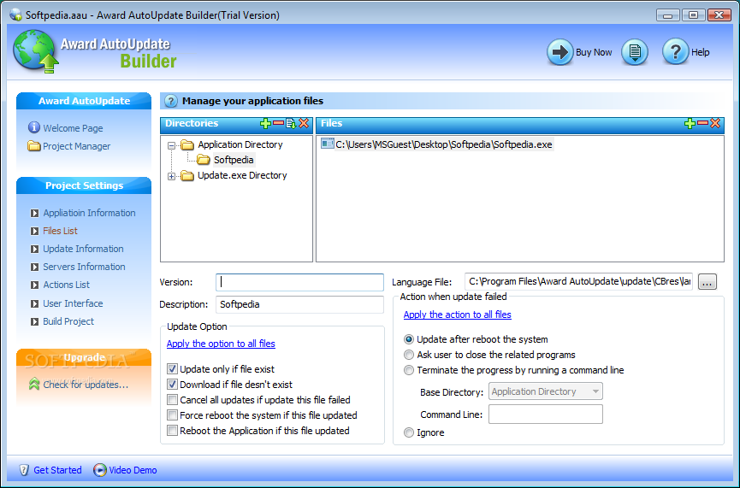This screenshot has width=740, height=488.
Task: Click the Application Directory folder icon
Action: click(x=187, y=144)
